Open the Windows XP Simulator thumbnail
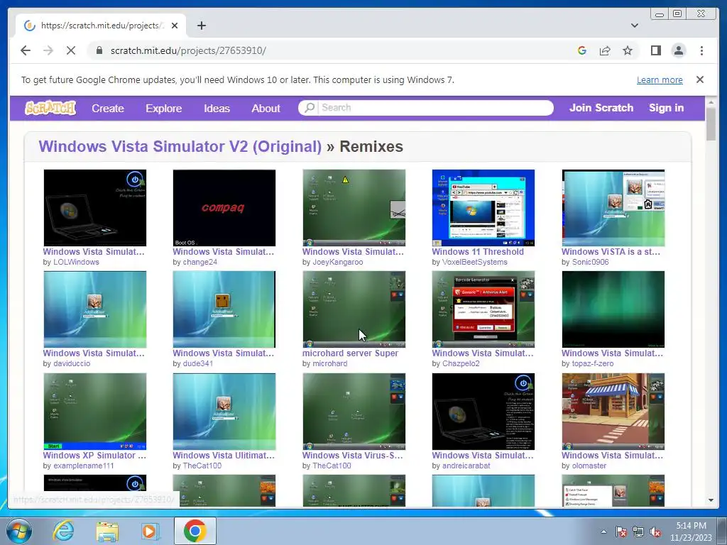Viewport: 727px width, 545px height. [95, 412]
